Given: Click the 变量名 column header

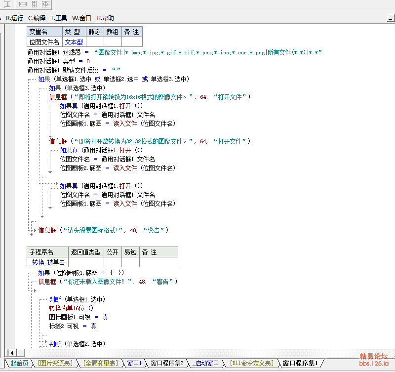Looking at the screenshot, I should [44, 32].
